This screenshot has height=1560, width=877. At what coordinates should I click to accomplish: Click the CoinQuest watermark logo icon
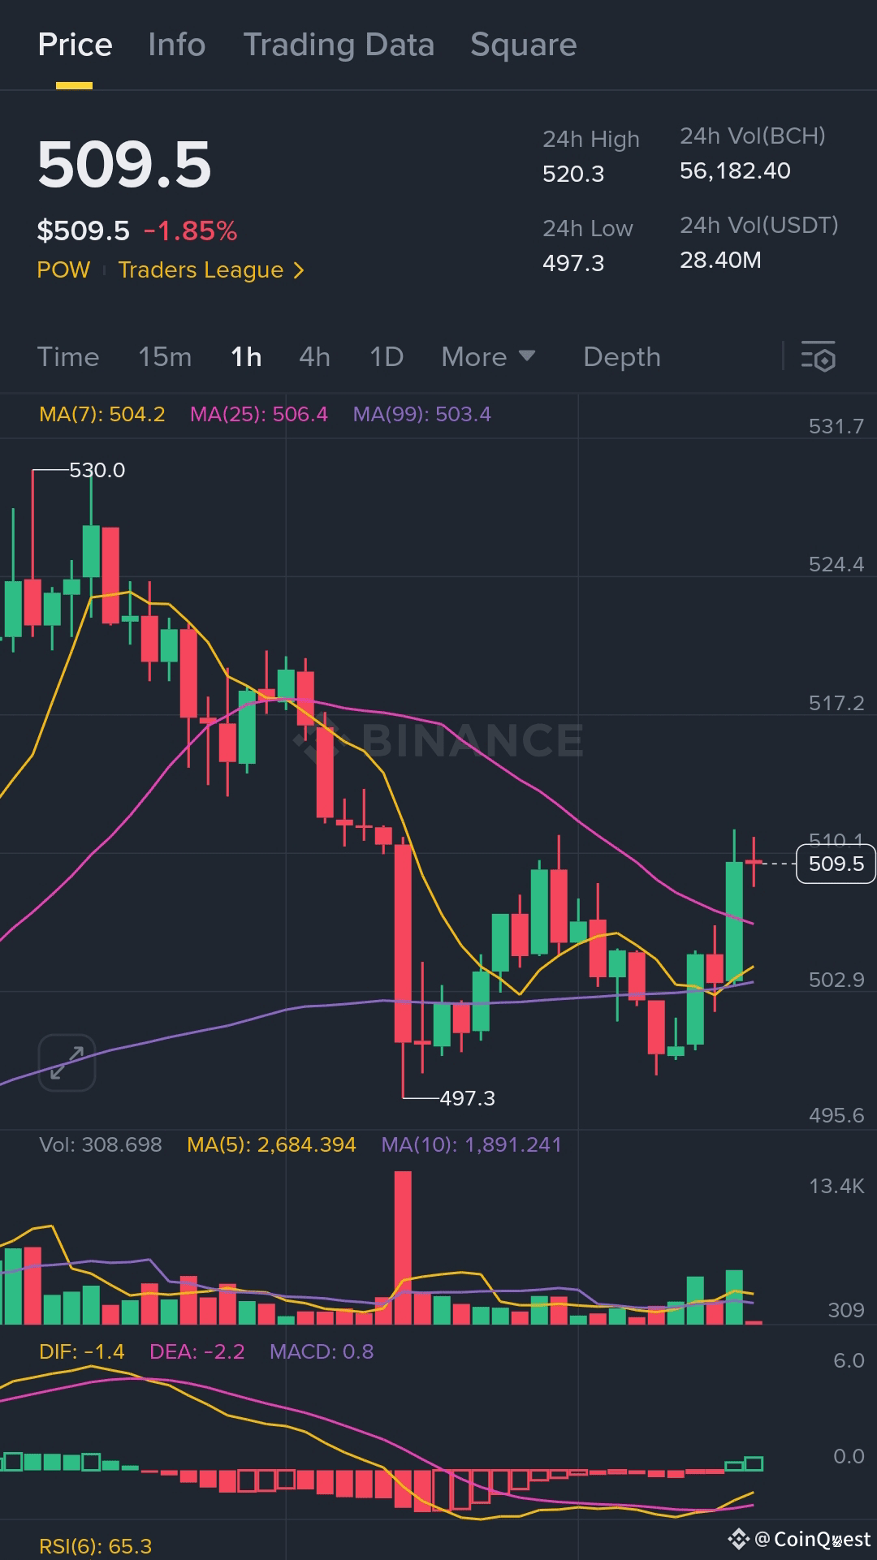pos(738,1538)
